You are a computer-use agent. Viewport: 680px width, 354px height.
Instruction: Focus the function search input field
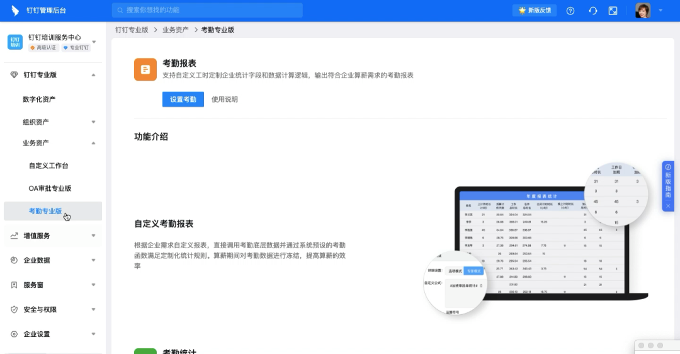click(x=208, y=11)
